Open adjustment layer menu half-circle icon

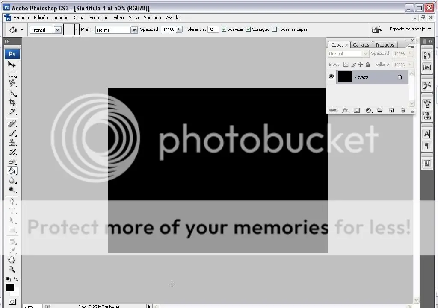368,110
